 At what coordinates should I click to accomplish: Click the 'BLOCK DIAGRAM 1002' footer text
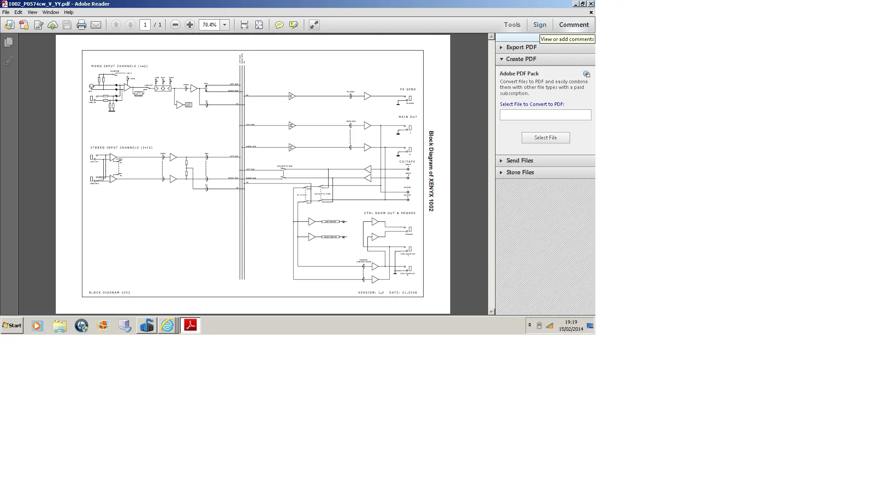pyautogui.click(x=109, y=293)
